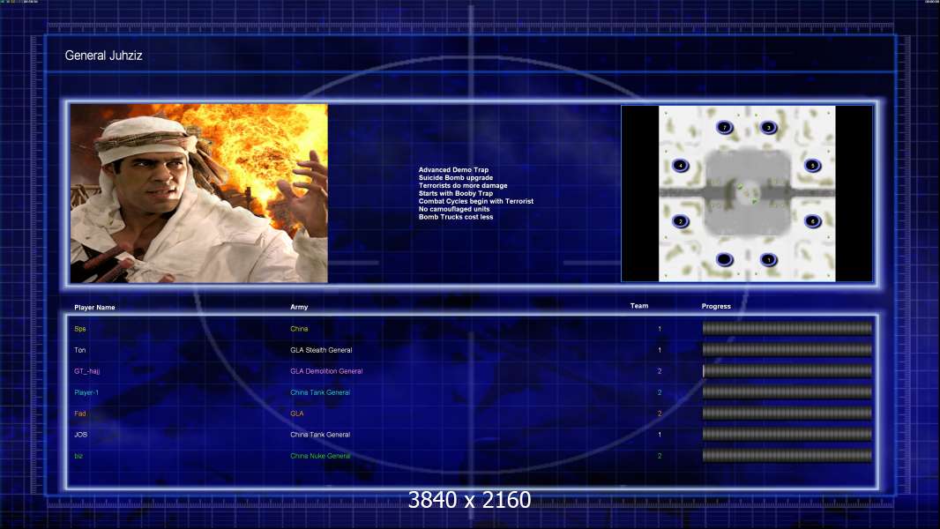940x529 pixels.
Task: Click the 'Team' column header
Action: click(x=639, y=306)
